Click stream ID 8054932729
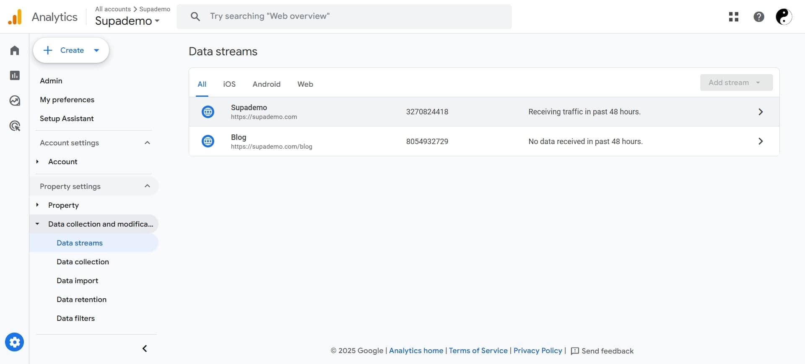Viewport: 805px width, 364px height. point(427,142)
